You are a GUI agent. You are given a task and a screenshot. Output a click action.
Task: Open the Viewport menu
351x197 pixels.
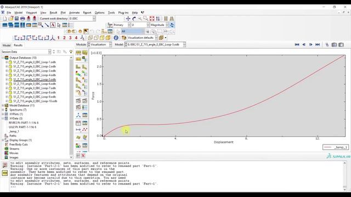pos(31,13)
